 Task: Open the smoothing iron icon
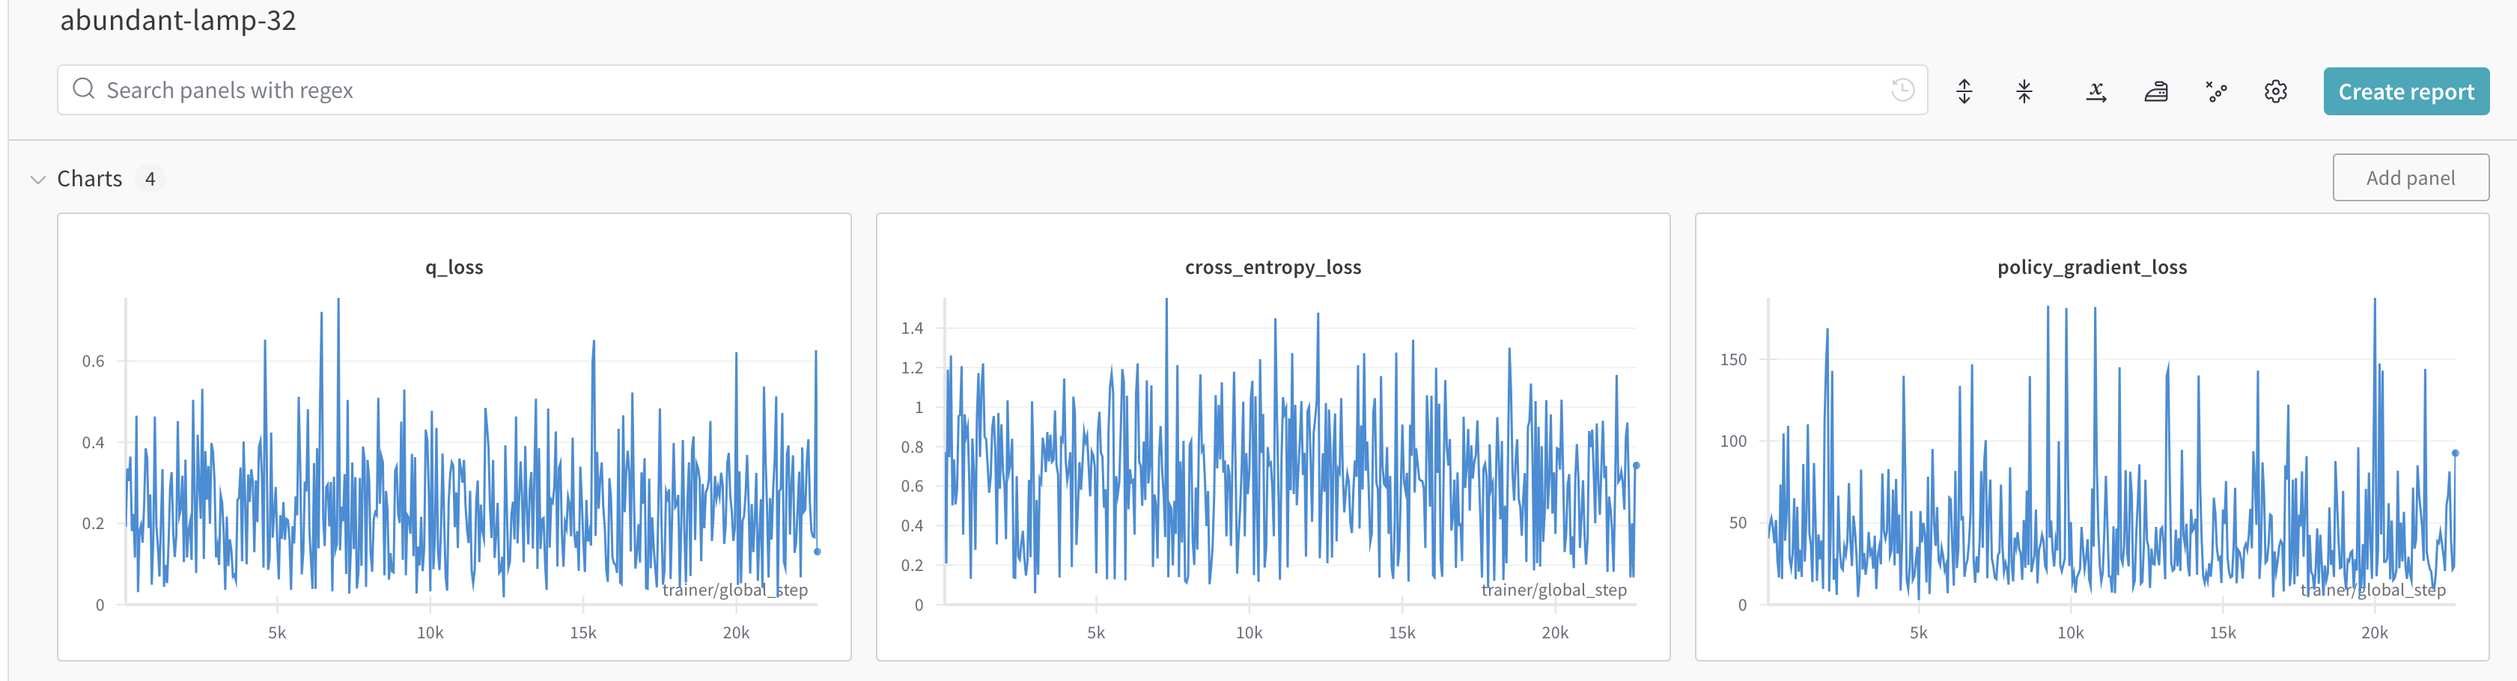pos(2155,92)
